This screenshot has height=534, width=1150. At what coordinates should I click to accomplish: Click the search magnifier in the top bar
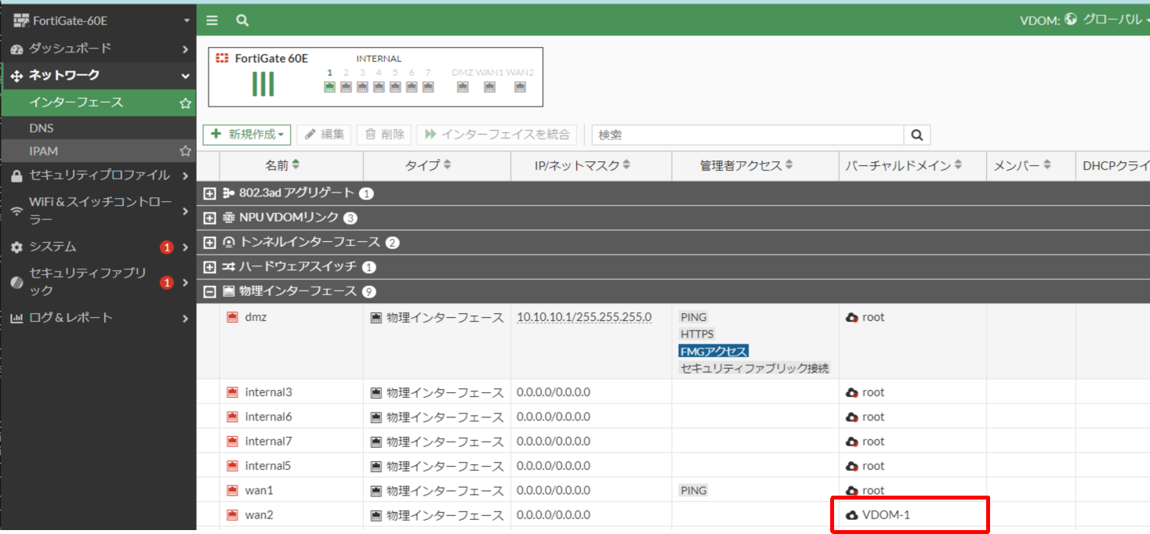coord(241,20)
